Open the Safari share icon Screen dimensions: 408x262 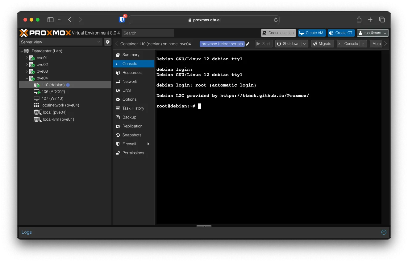359,19
